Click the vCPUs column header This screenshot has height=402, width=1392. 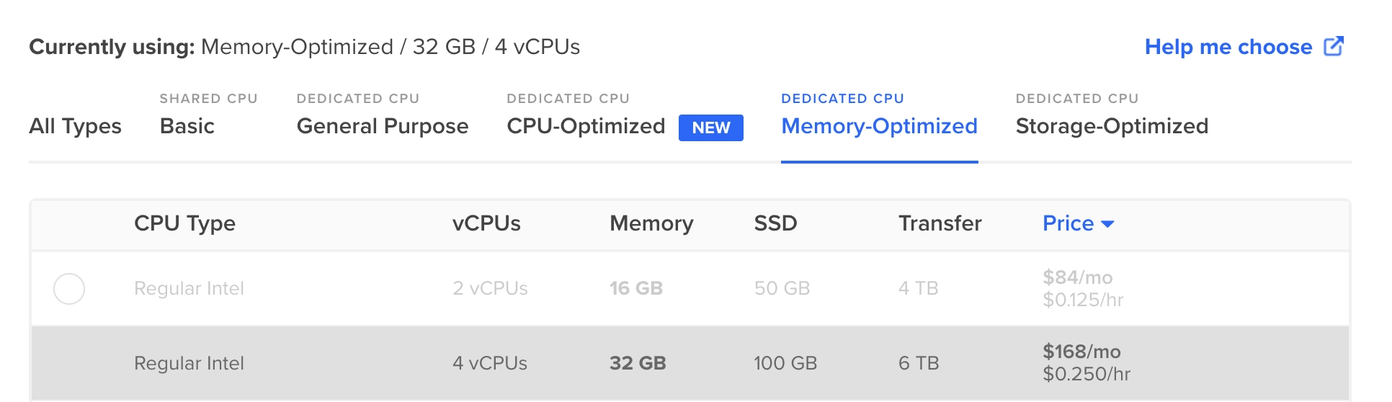[x=486, y=223]
